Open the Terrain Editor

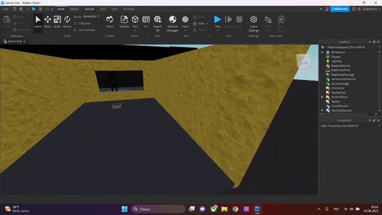[x=110, y=21]
